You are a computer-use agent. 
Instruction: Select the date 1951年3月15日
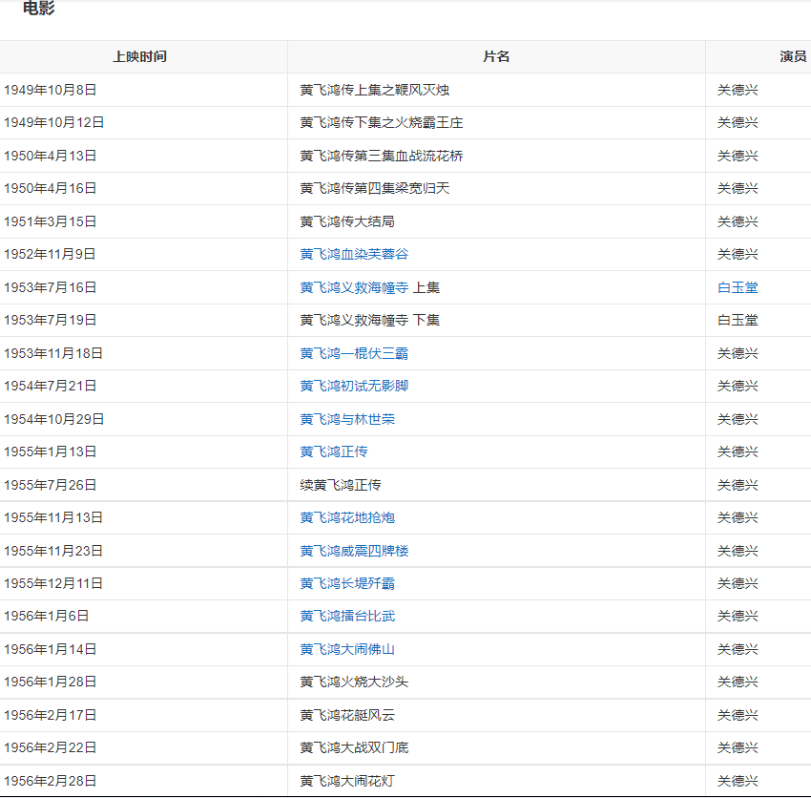(51, 221)
